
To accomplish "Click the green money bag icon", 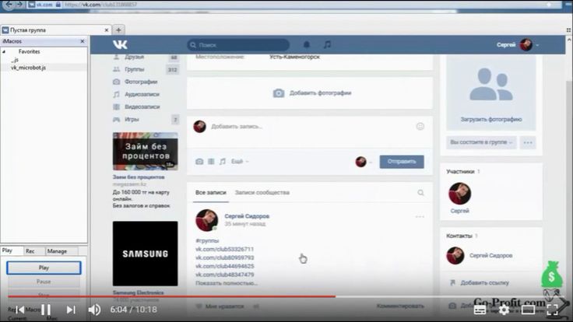I will coord(552,275).
